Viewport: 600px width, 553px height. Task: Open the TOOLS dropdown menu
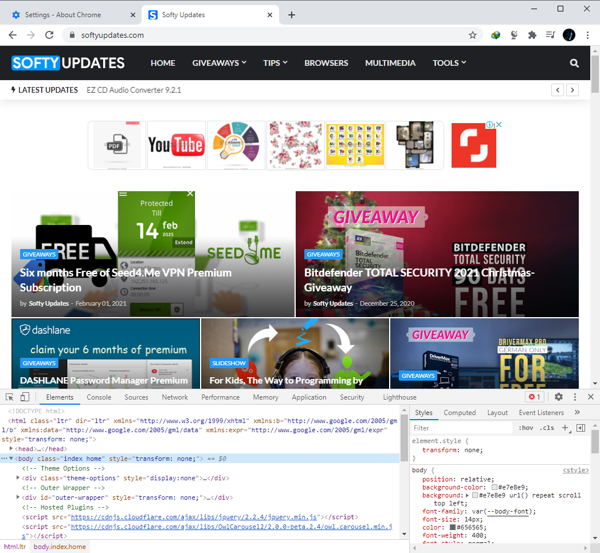click(449, 63)
